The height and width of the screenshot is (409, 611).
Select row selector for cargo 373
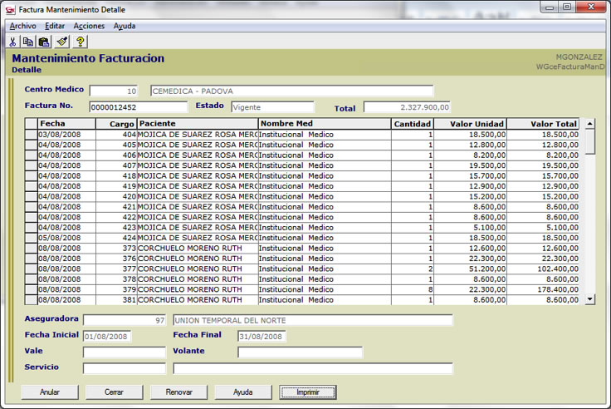click(31, 249)
